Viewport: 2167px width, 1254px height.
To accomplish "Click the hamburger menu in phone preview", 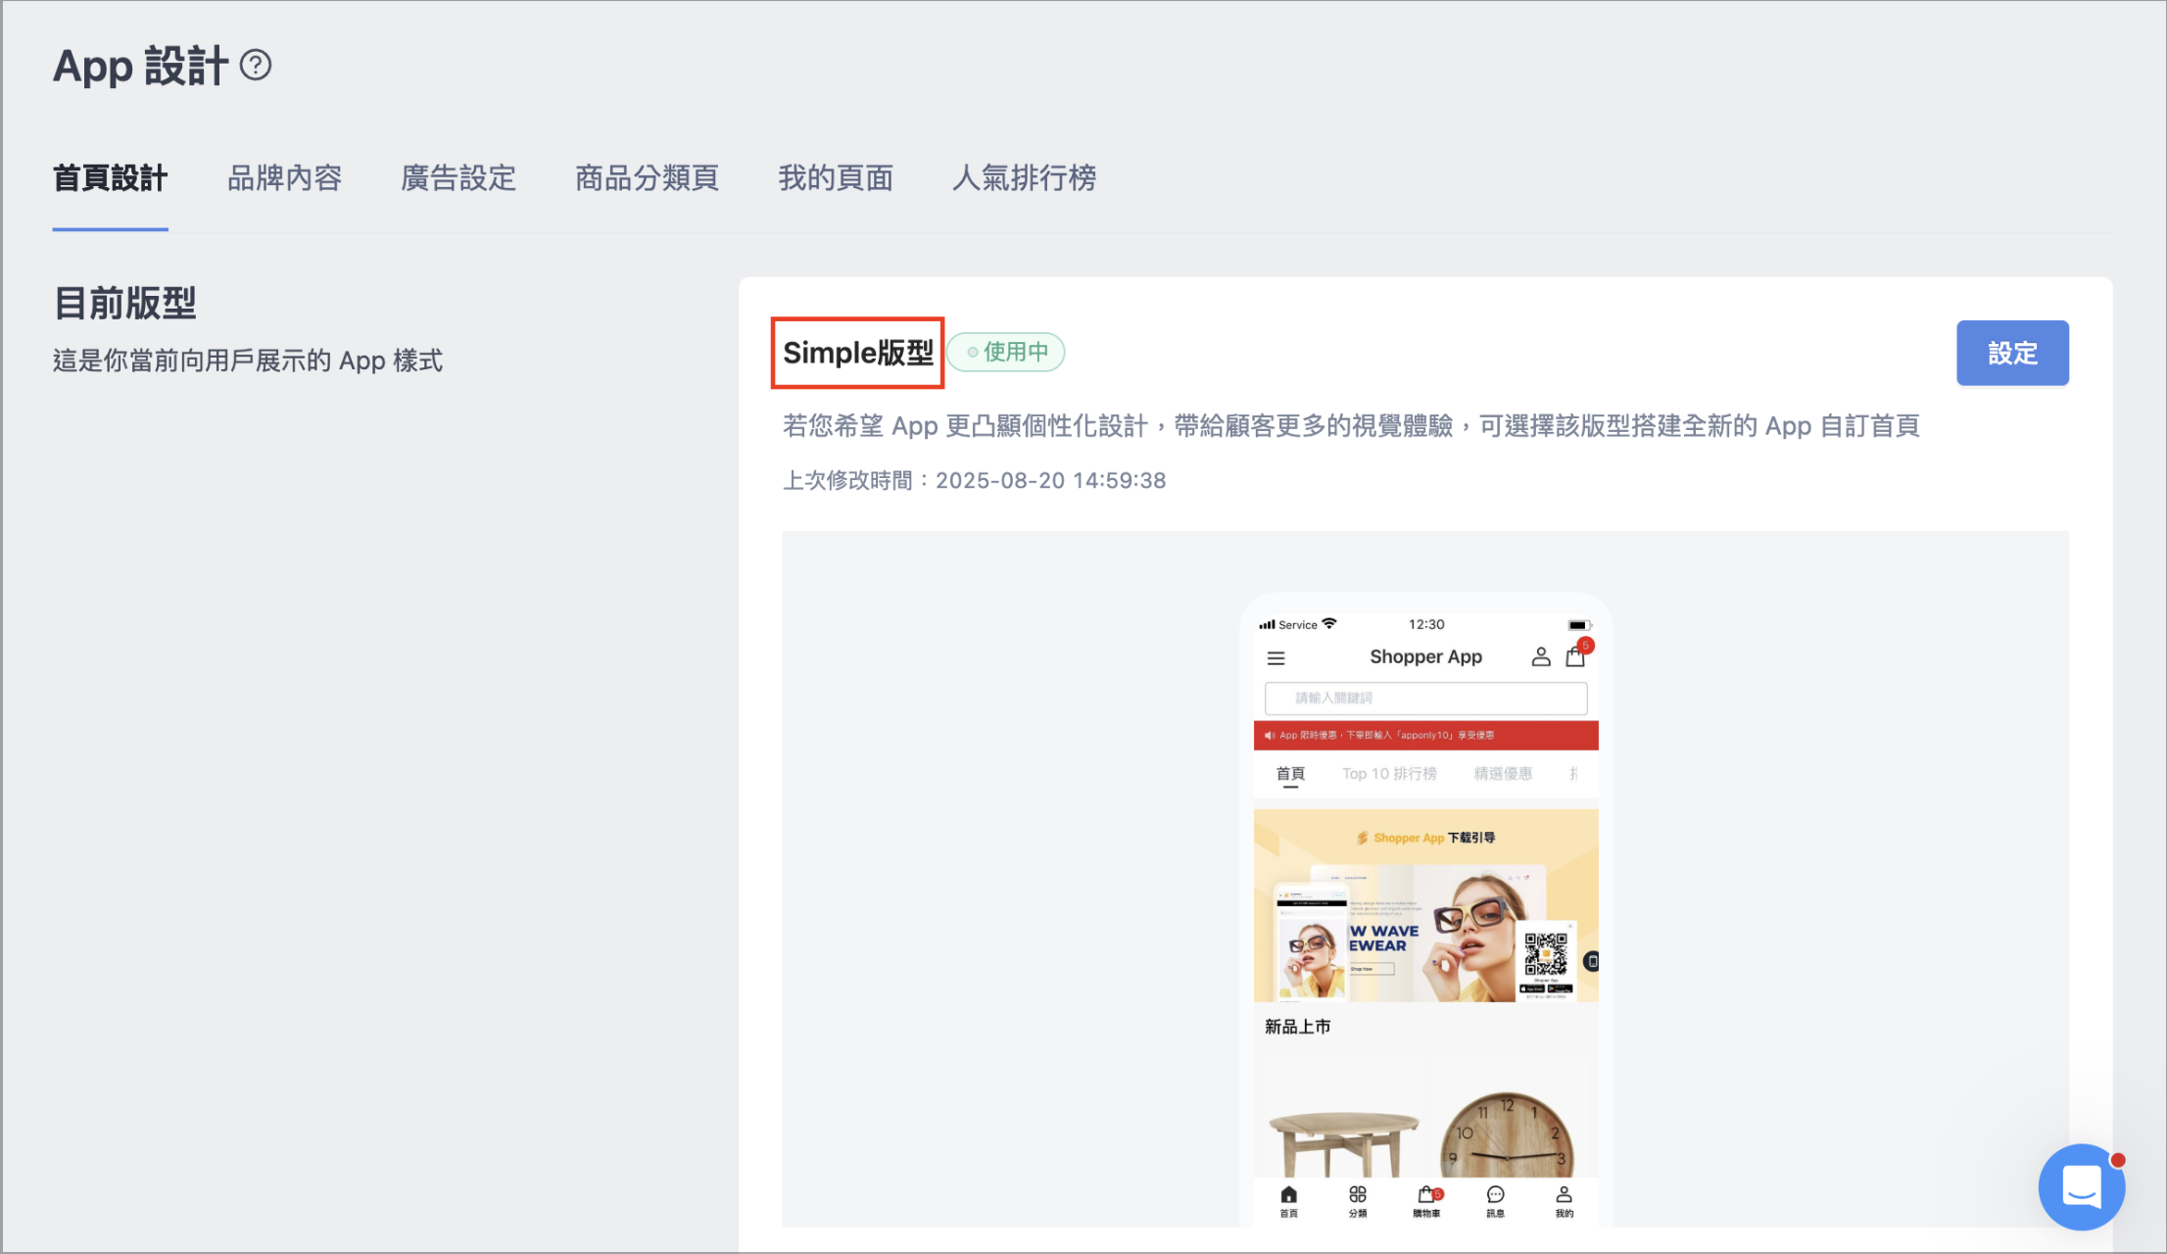I will point(1276,658).
